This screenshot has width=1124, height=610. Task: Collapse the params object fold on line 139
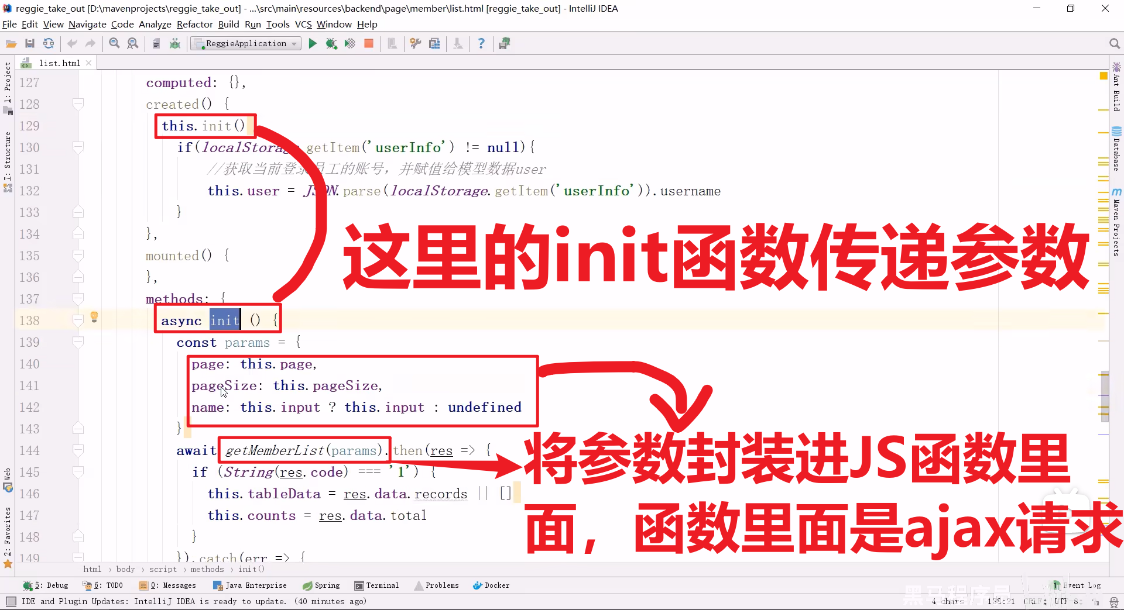78,342
